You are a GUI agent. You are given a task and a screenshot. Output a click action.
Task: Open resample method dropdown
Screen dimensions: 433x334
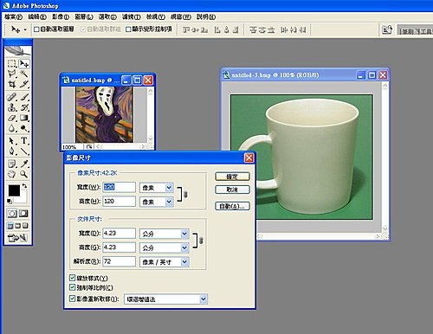(204, 299)
